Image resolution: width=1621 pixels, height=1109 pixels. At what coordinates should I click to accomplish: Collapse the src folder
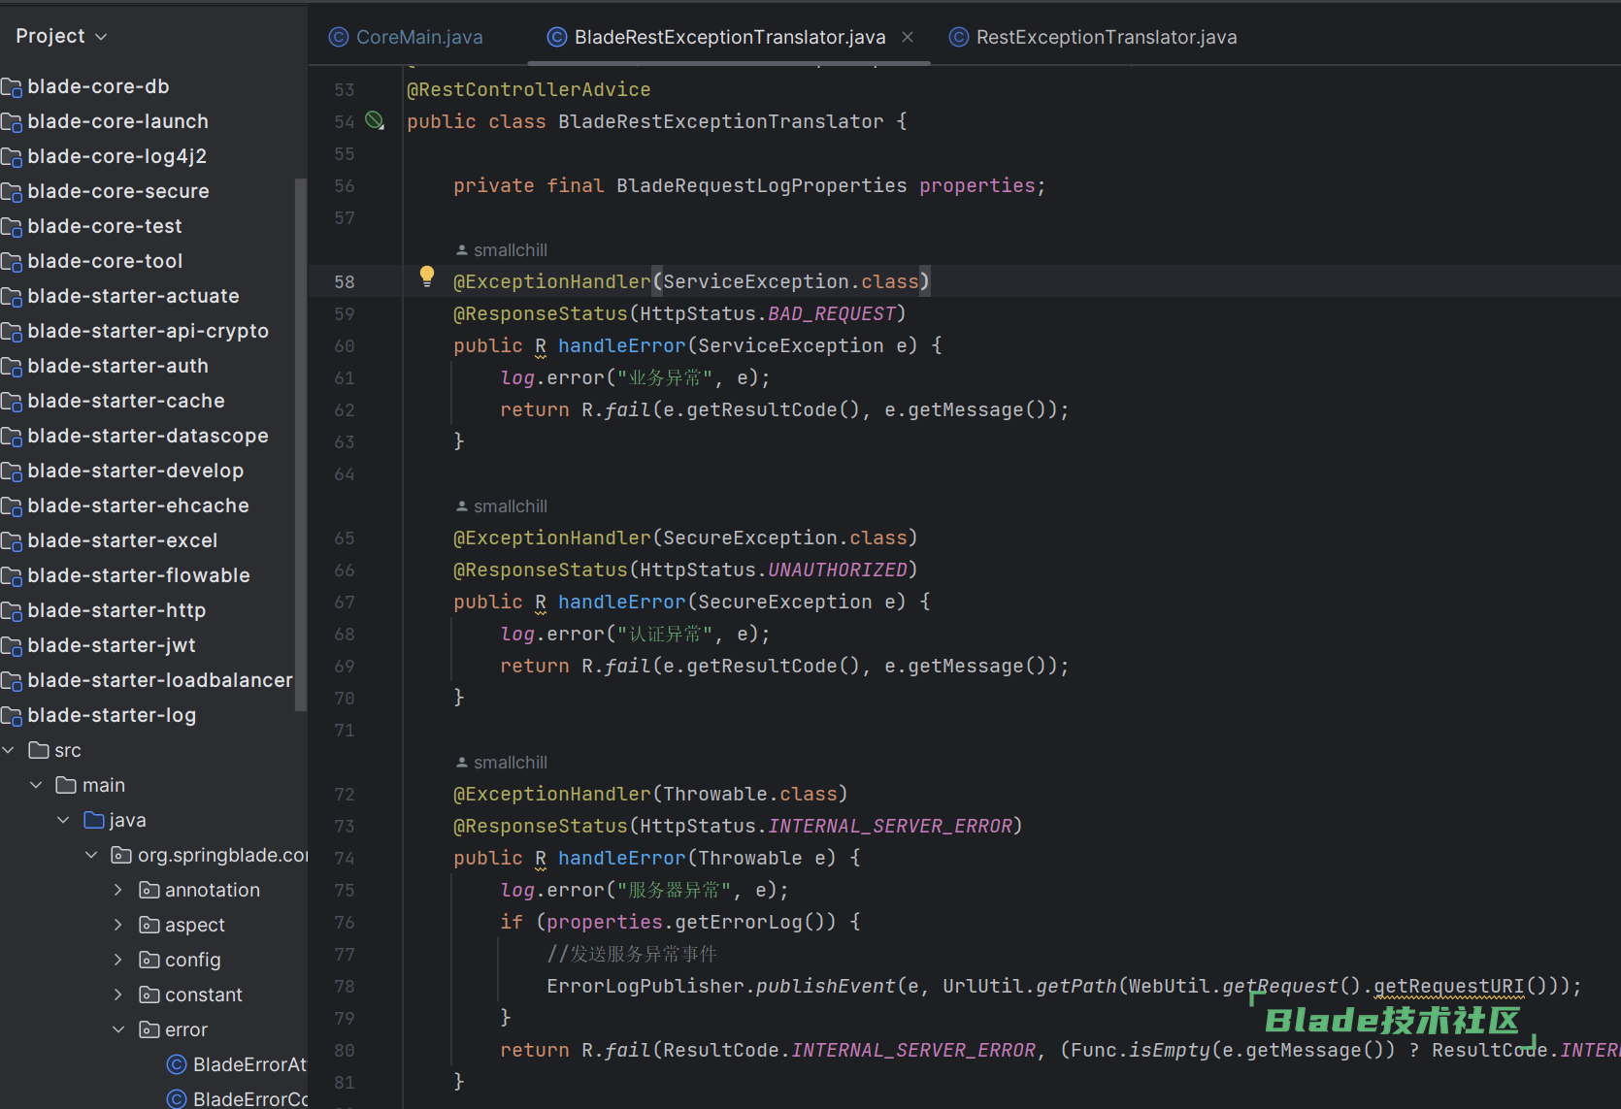tap(9, 750)
